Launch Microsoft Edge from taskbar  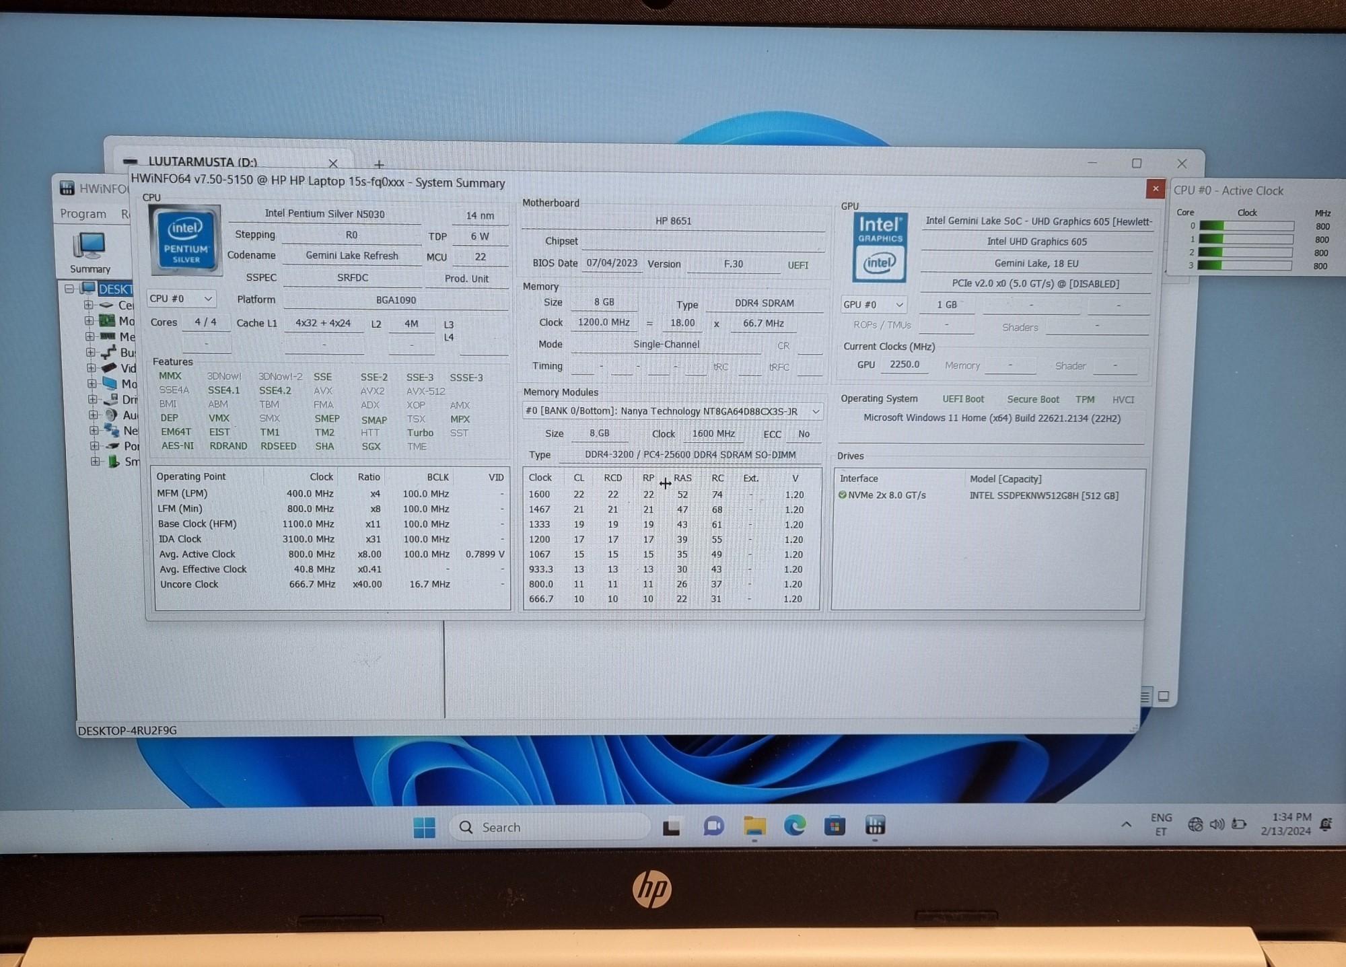click(795, 825)
